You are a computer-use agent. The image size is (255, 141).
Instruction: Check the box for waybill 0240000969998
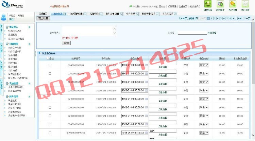[50, 133]
